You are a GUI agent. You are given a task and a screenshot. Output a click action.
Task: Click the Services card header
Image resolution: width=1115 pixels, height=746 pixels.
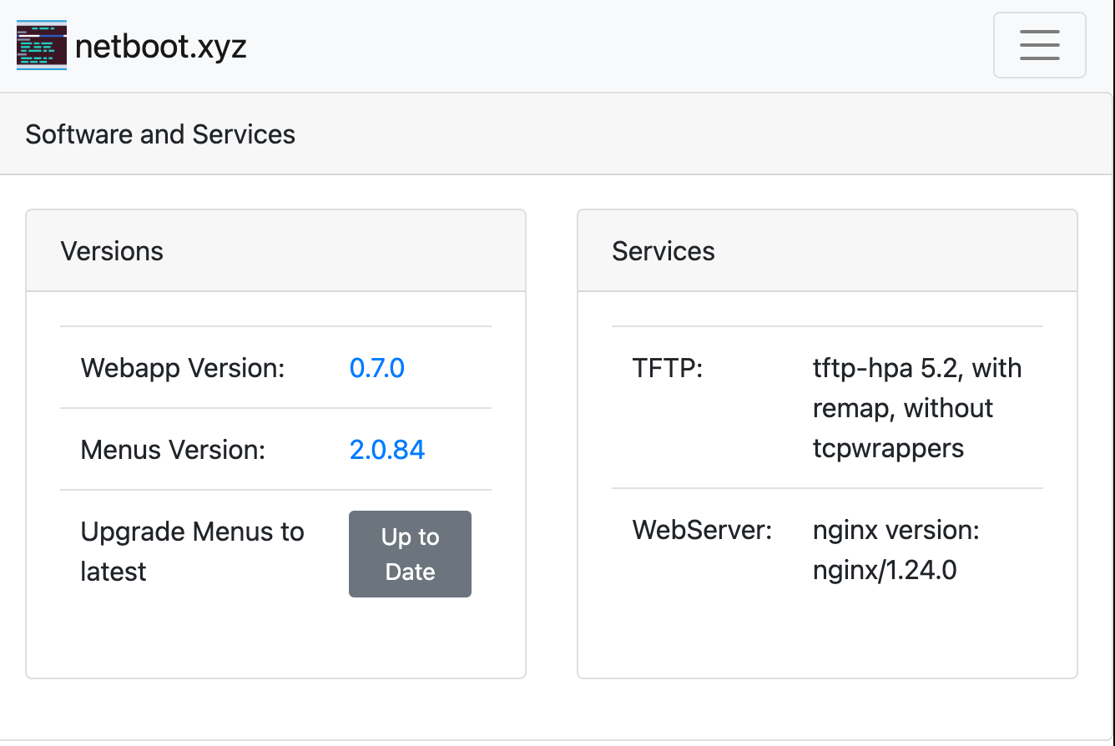827,251
